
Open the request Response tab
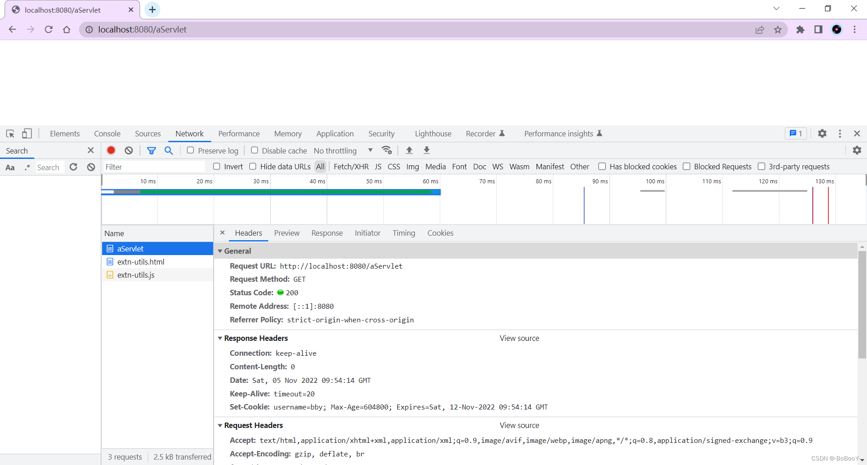coord(327,233)
